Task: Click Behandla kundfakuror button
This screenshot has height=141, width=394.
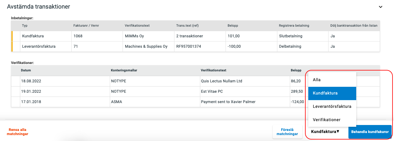Action: [x=370, y=132]
